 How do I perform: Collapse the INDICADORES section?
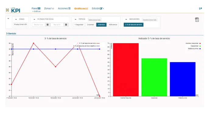126,19
